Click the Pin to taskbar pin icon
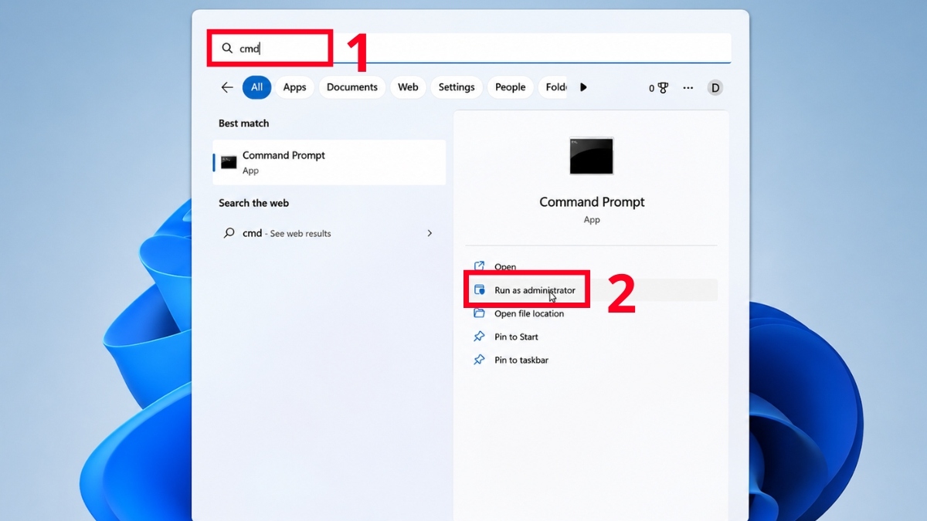 click(x=479, y=360)
